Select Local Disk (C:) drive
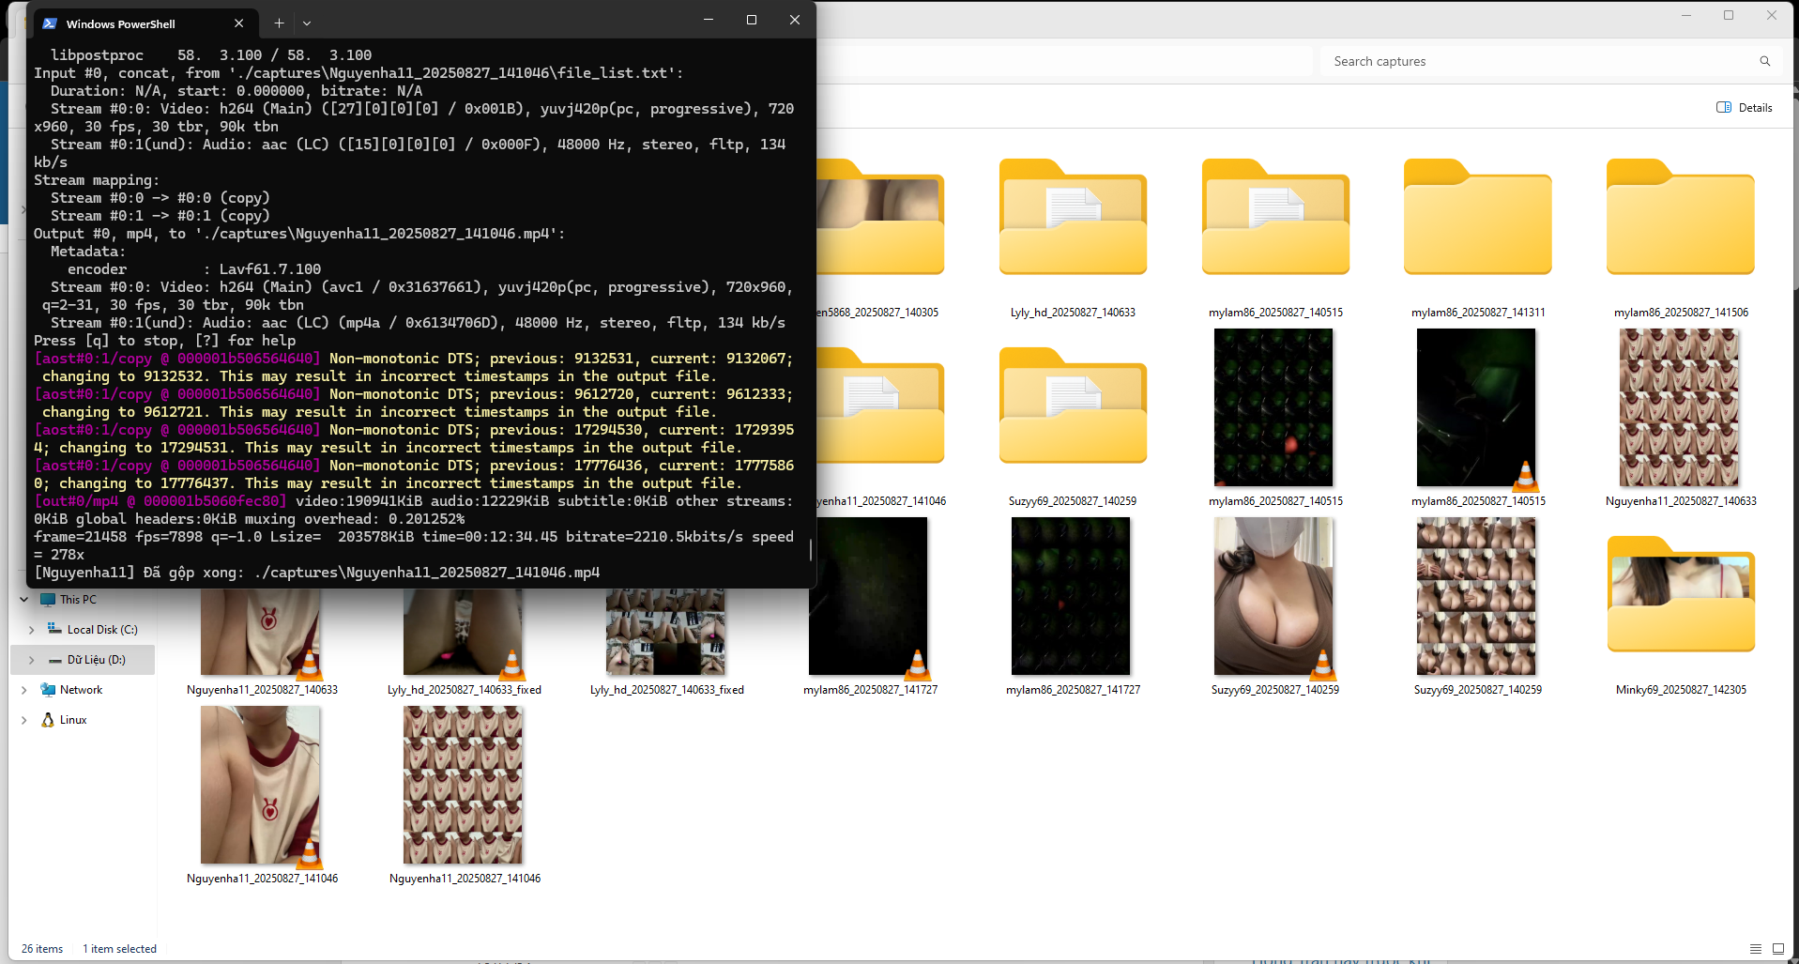1799x964 pixels. (x=101, y=630)
